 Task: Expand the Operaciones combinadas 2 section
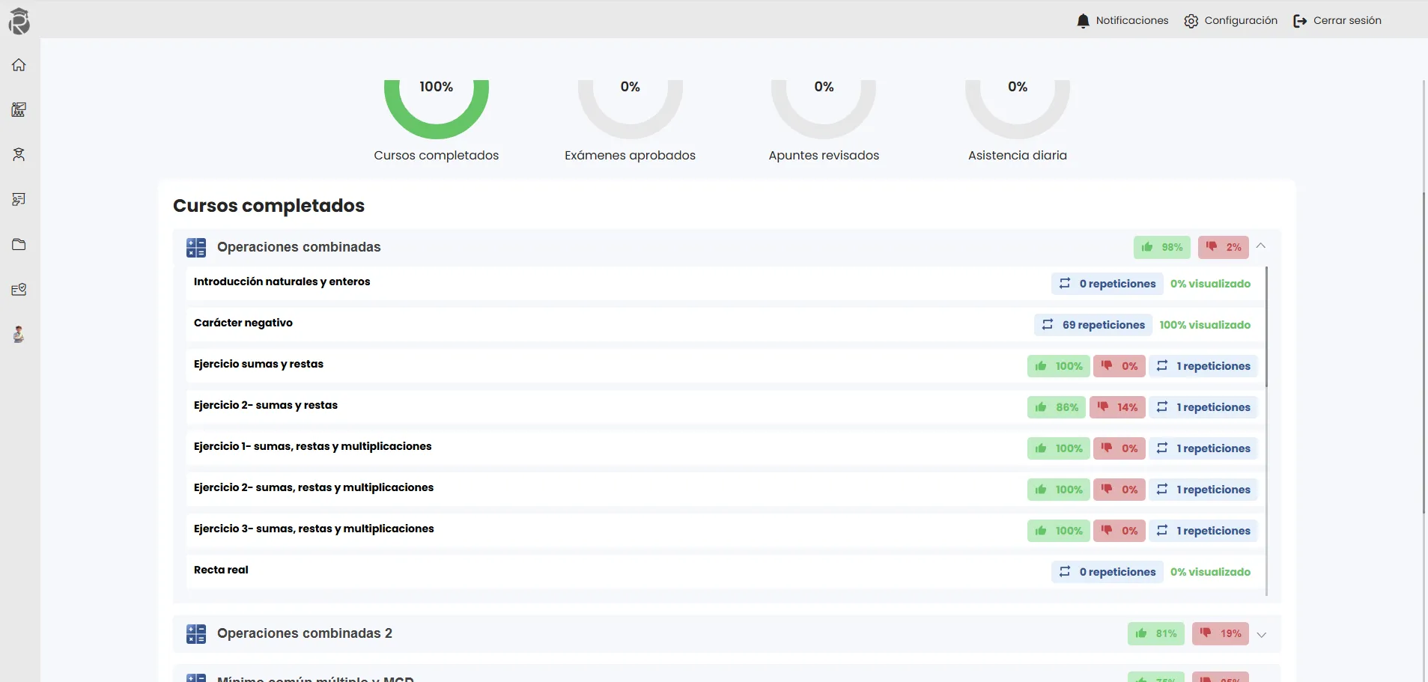click(x=1261, y=634)
